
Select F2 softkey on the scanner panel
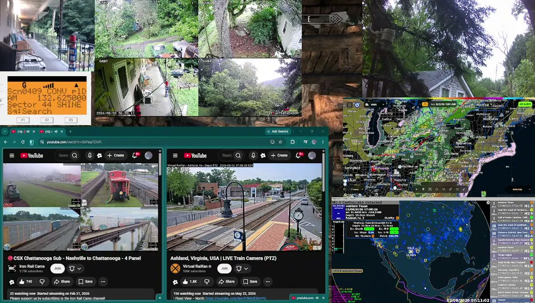pos(47,120)
